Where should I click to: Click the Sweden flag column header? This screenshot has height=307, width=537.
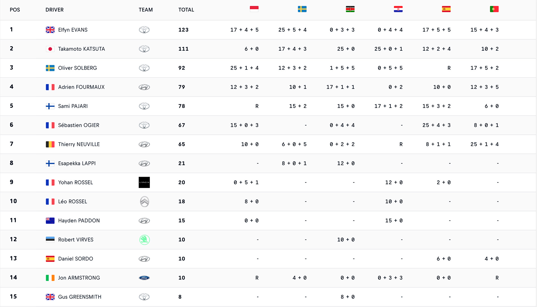302,9
